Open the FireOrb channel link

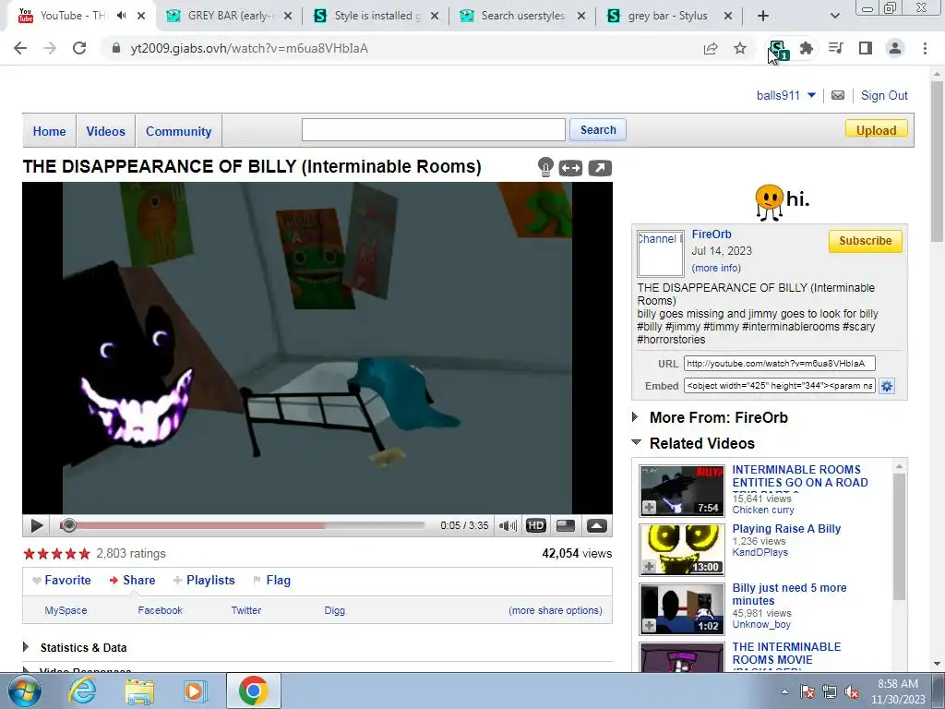pyautogui.click(x=712, y=234)
